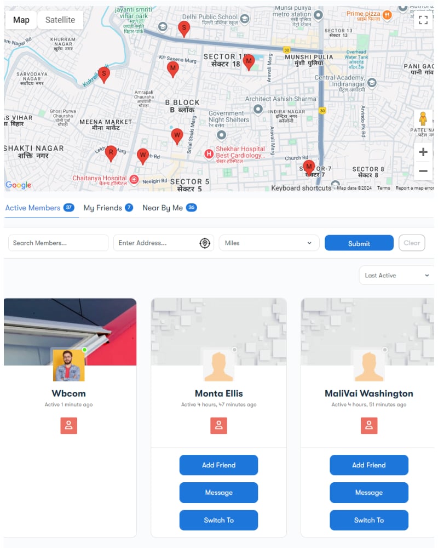Zoom out the map with minus icon
Screen dimensions: 438x548
(x=423, y=171)
